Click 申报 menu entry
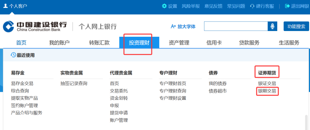Viewport: 310px width, 130px height. point(115,106)
